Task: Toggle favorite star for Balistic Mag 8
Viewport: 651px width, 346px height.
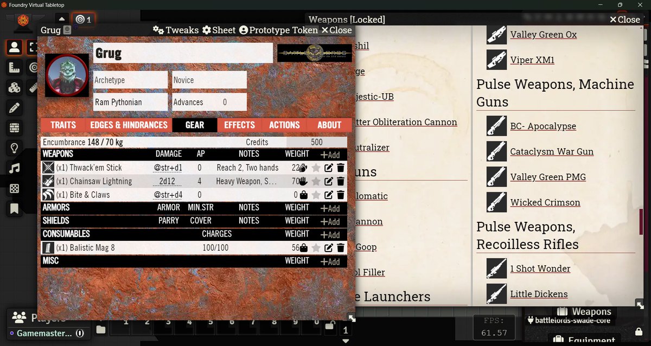Action: 316,248
